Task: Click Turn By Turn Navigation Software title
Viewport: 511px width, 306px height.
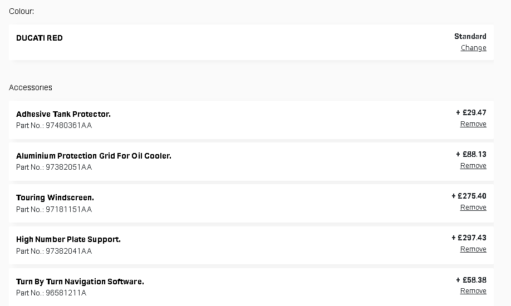Action: point(80,282)
